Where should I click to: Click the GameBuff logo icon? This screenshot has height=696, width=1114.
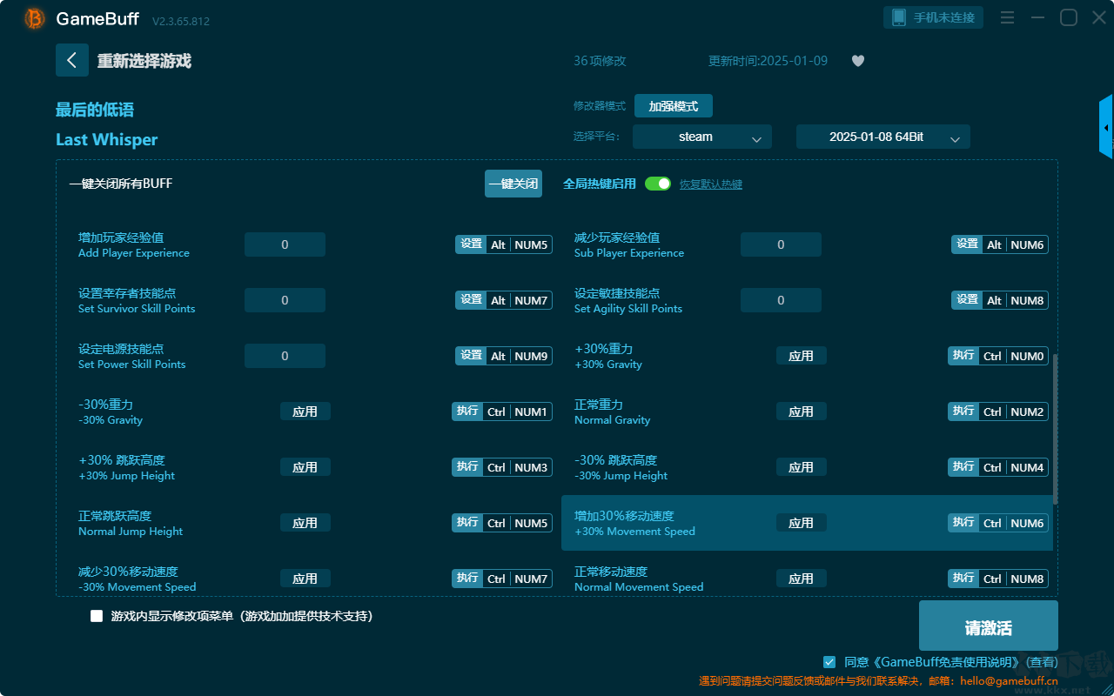coord(35,18)
